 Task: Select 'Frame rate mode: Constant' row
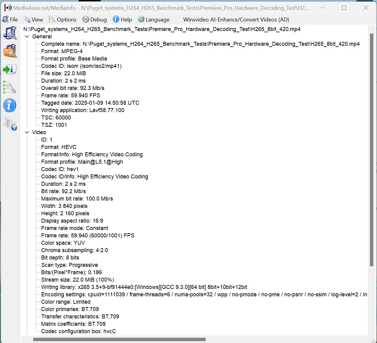[75, 228]
